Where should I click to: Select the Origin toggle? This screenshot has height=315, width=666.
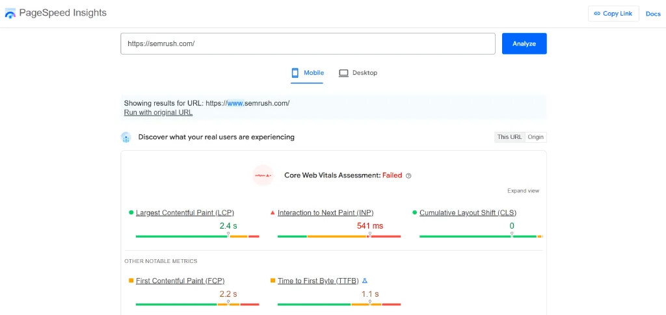click(536, 137)
